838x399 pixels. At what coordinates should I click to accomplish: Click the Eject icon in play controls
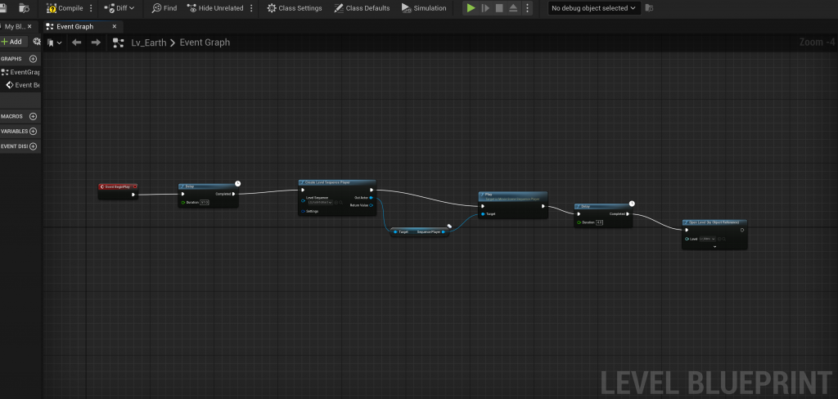click(x=513, y=8)
